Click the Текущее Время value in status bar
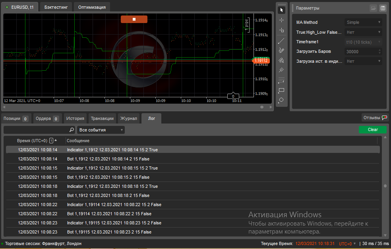Screen dimensions: 391x249 pyautogui.click(x=315, y=244)
